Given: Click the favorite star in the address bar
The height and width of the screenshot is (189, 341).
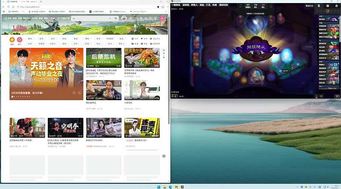Looking at the screenshot, I should [158, 7].
